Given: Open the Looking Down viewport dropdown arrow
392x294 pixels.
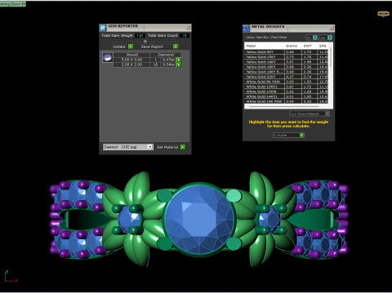Looking at the screenshot, I should pos(24,4).
